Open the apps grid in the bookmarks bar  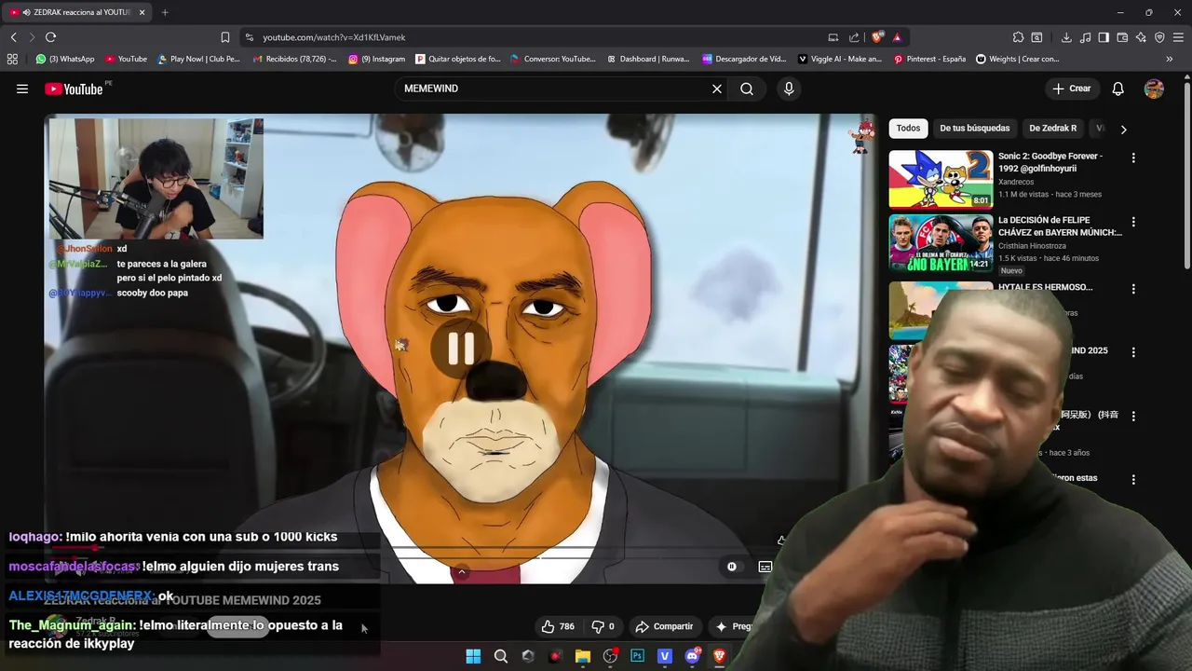[x=12, y=59]
